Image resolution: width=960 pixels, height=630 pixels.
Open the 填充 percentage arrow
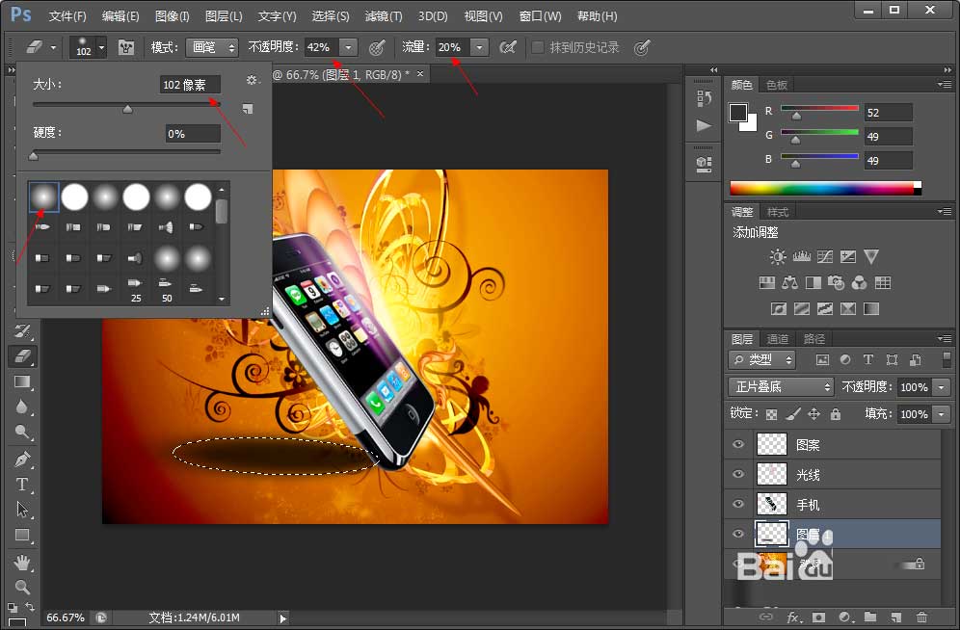(x=941, y=414)
